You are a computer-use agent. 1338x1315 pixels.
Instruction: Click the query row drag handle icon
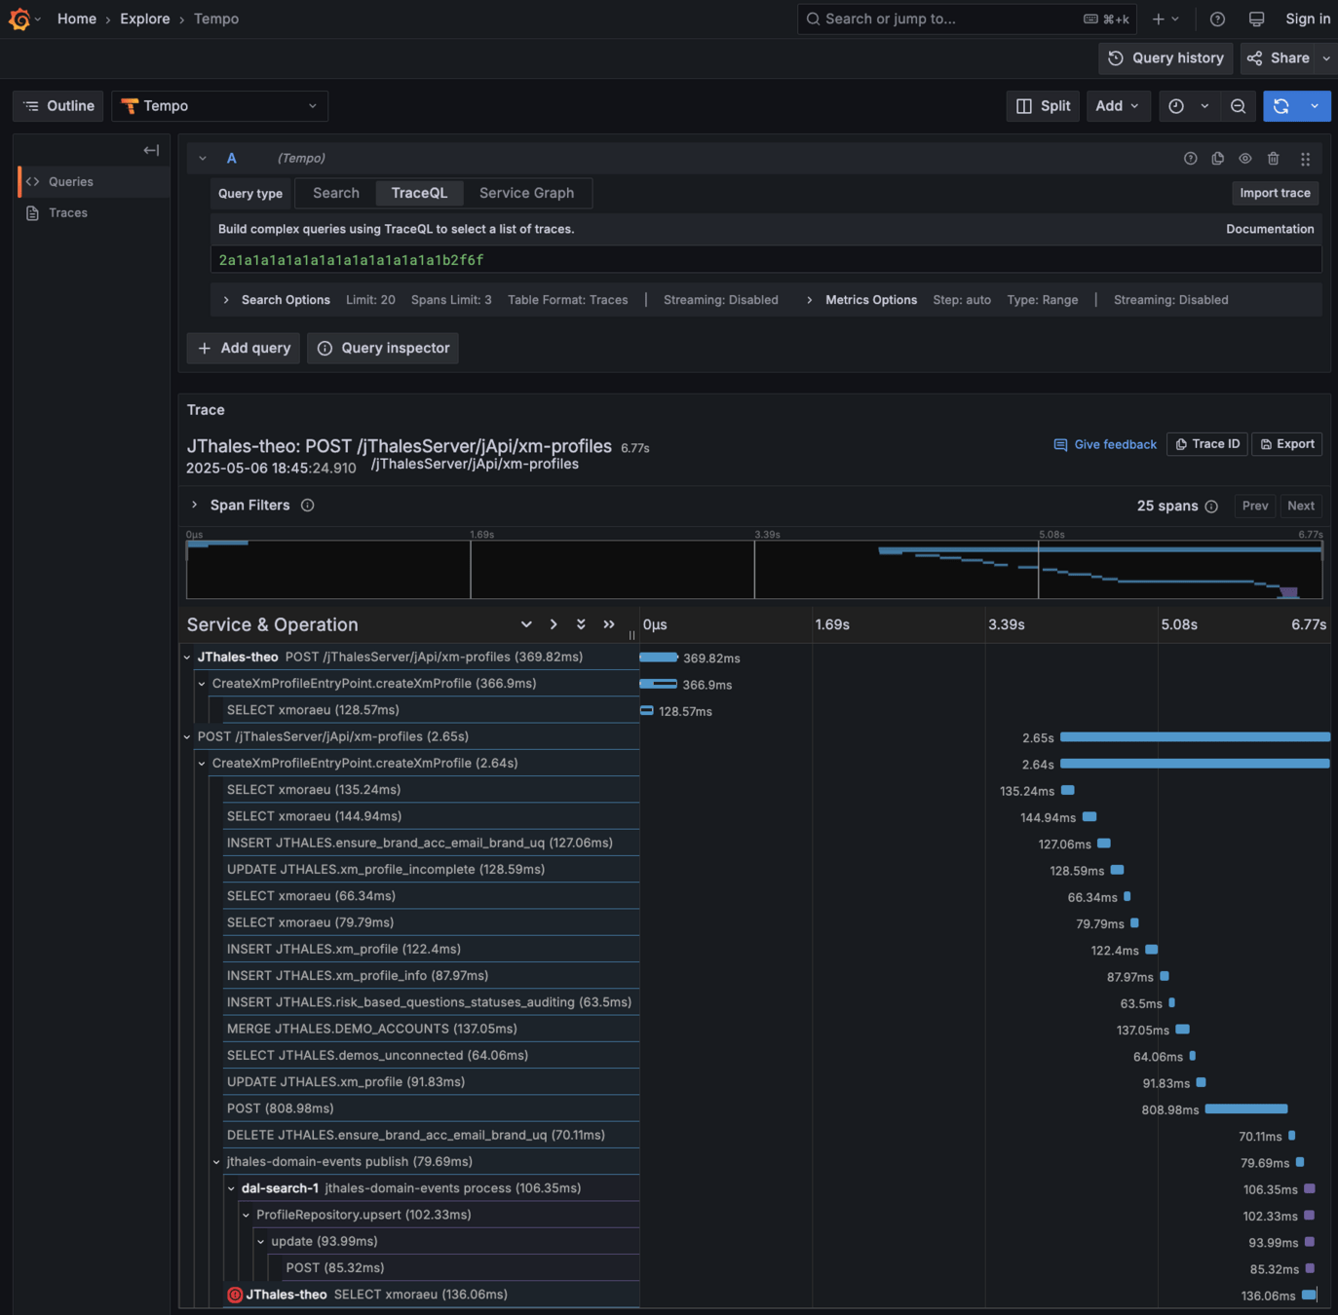[x=1305, y=159]
